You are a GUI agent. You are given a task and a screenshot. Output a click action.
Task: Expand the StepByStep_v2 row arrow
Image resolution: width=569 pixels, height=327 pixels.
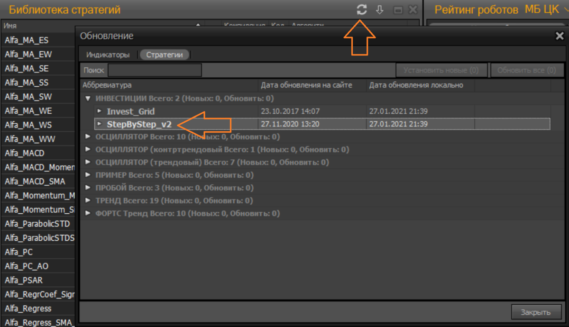[x=100, y=124]
